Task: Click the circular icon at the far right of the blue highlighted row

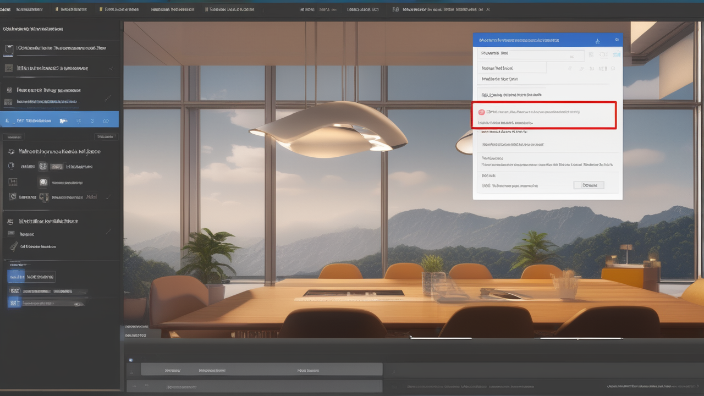Action: [x=106, y=120]
